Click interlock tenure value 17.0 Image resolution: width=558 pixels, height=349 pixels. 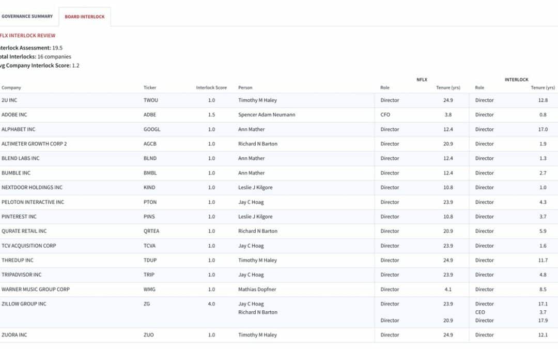542,129
